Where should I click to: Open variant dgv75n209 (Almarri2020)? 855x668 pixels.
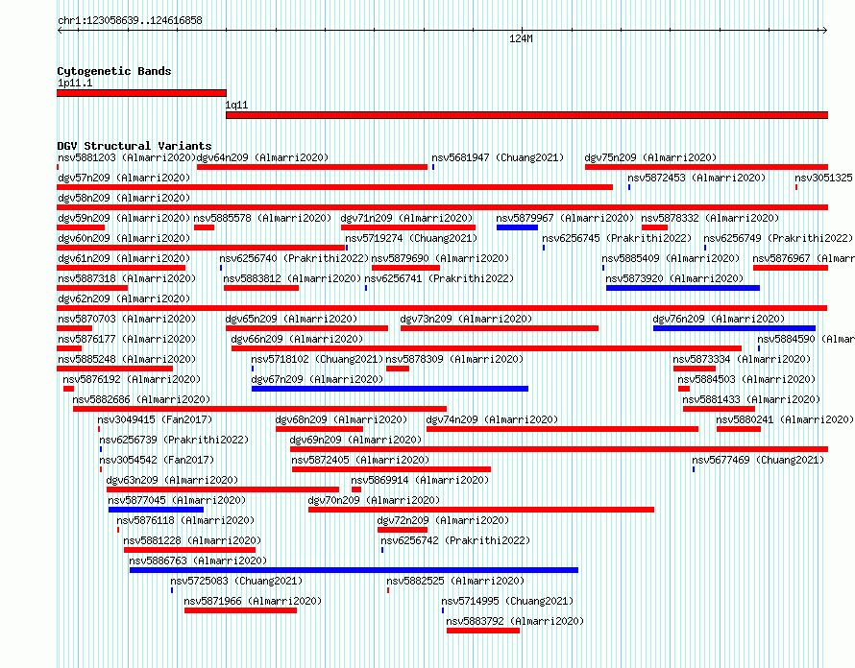click(x=650, y=157)
